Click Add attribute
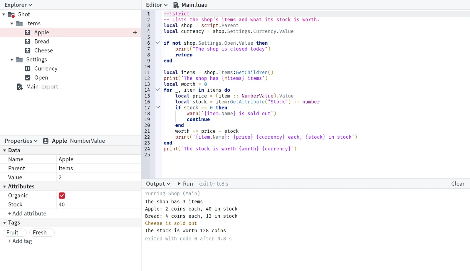The width and height of the screenshot is (470, 271). pyautogui.click(x=27, y=214)
